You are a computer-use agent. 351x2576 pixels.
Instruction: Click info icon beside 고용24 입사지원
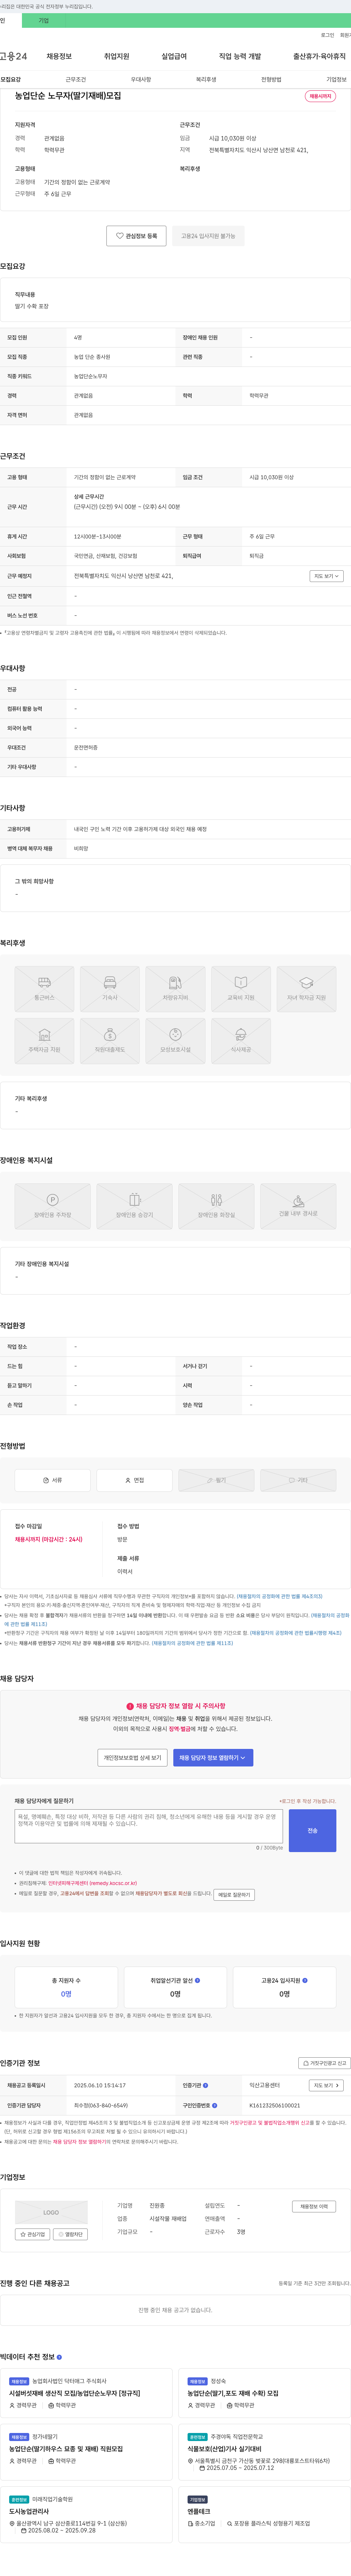click(305, 1980)
